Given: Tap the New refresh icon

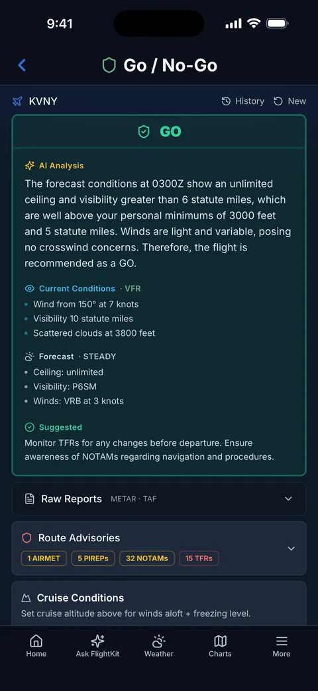Looking at the screenshot, I should tap(278, 101).
